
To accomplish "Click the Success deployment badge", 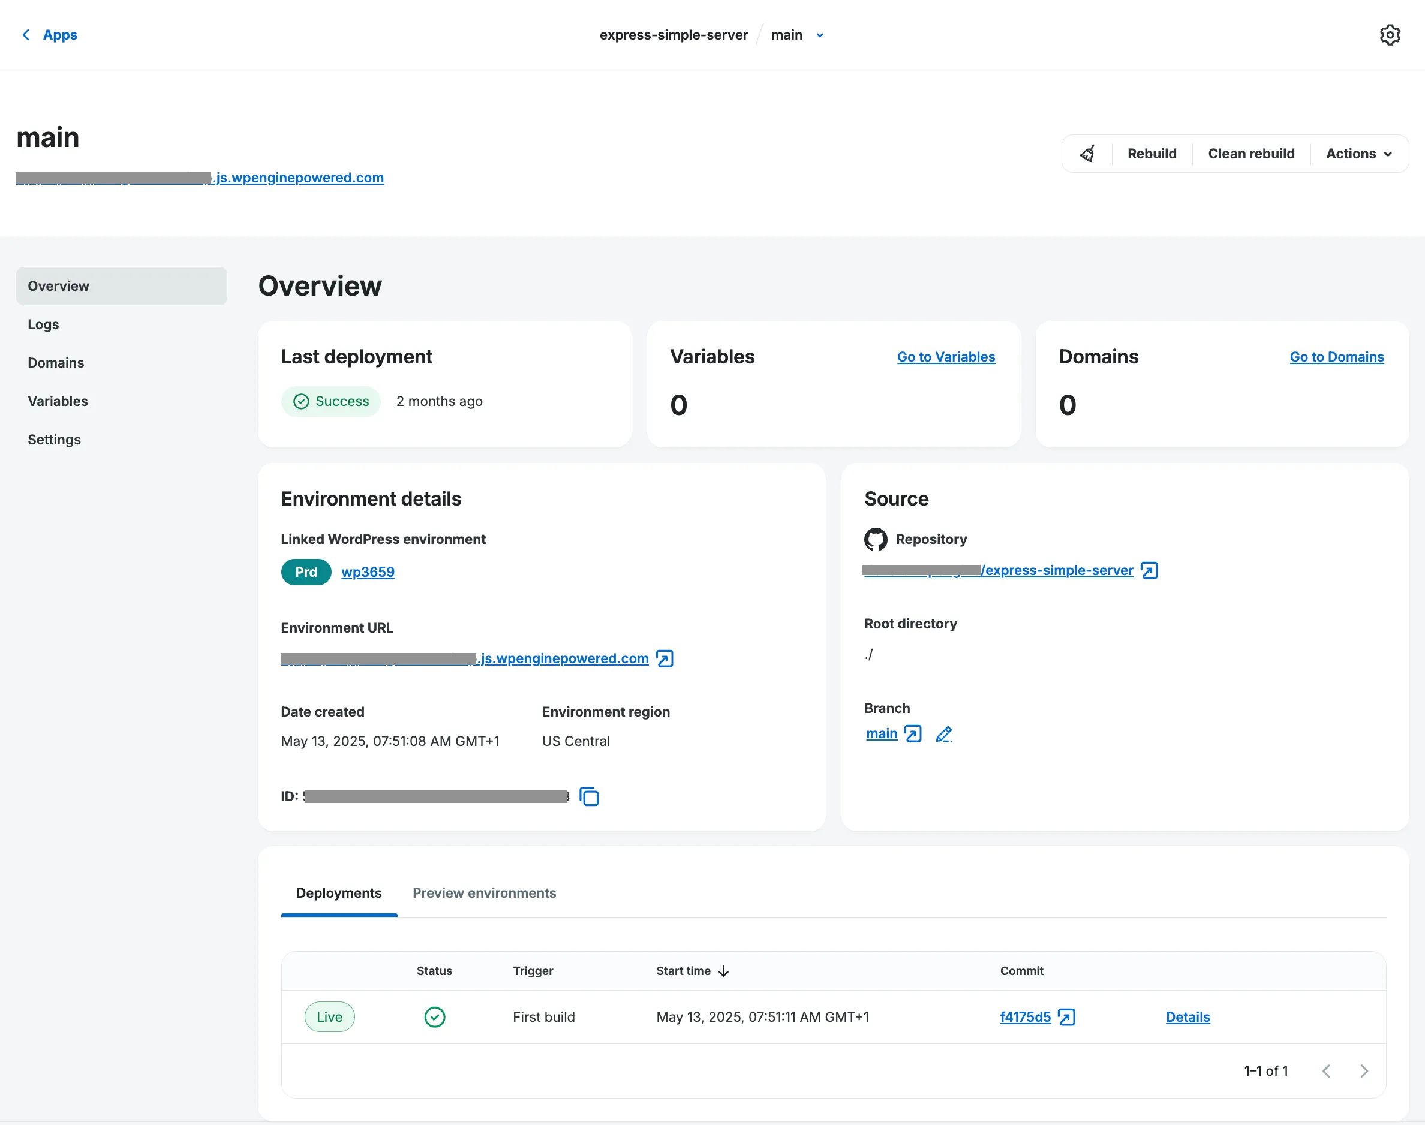I will 330,401.
